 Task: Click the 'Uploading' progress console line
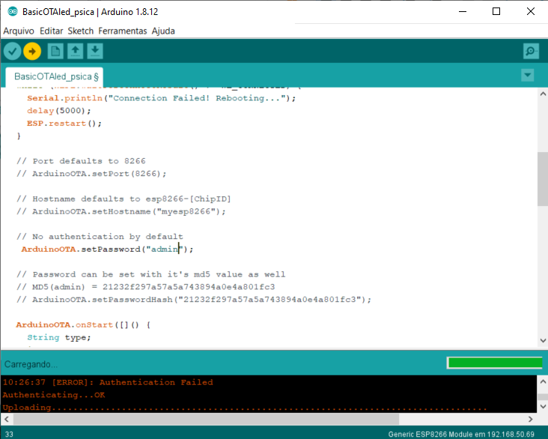pos(245,408)
